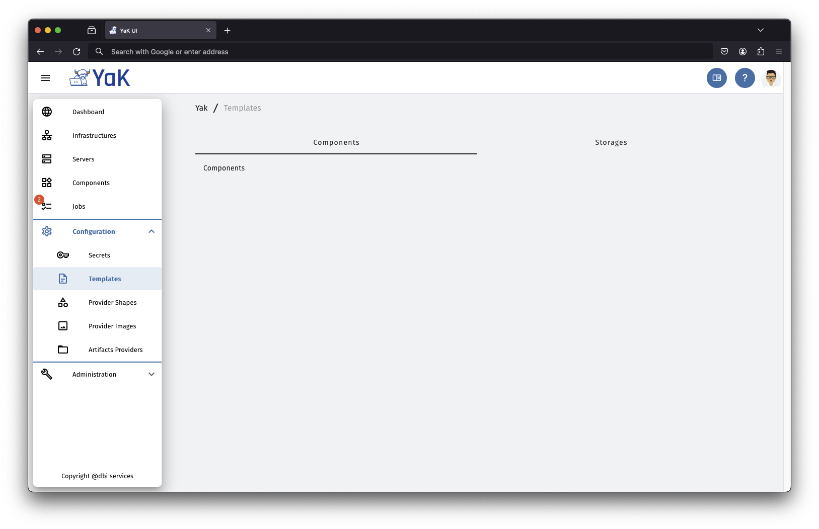Click the Dashboard globe icon

tap(47, 112)
